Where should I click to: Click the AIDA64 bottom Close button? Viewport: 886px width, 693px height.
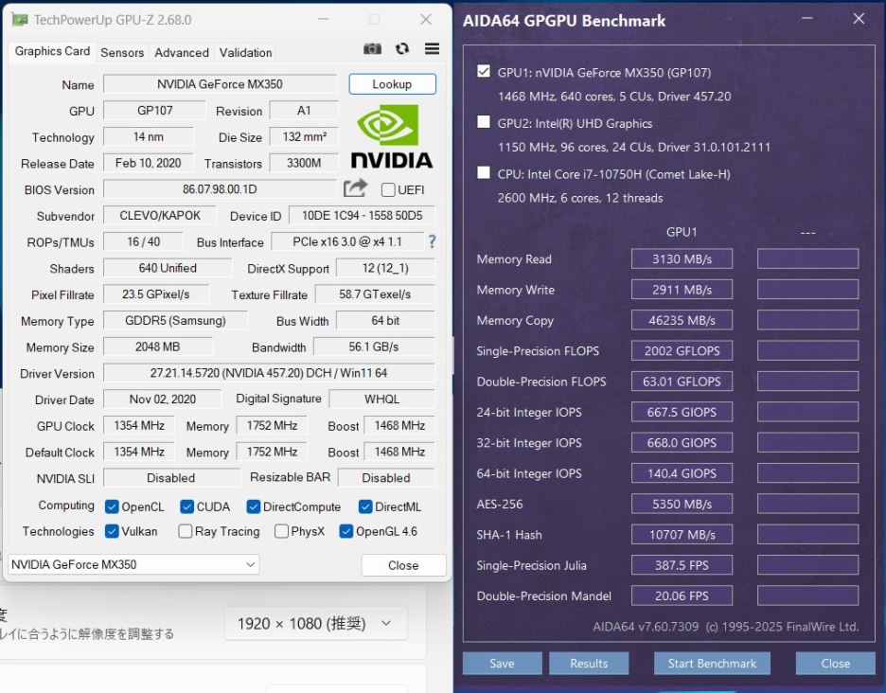835,663
